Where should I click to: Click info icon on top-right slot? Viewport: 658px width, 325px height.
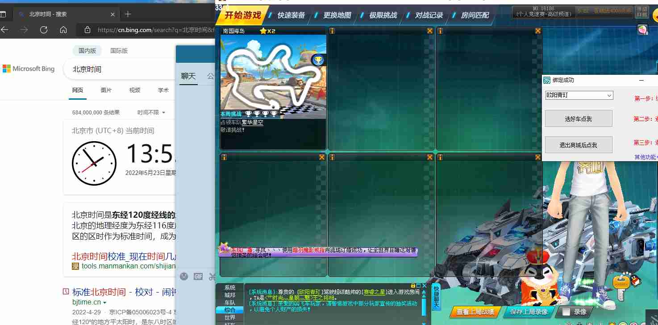click(440, 31)
